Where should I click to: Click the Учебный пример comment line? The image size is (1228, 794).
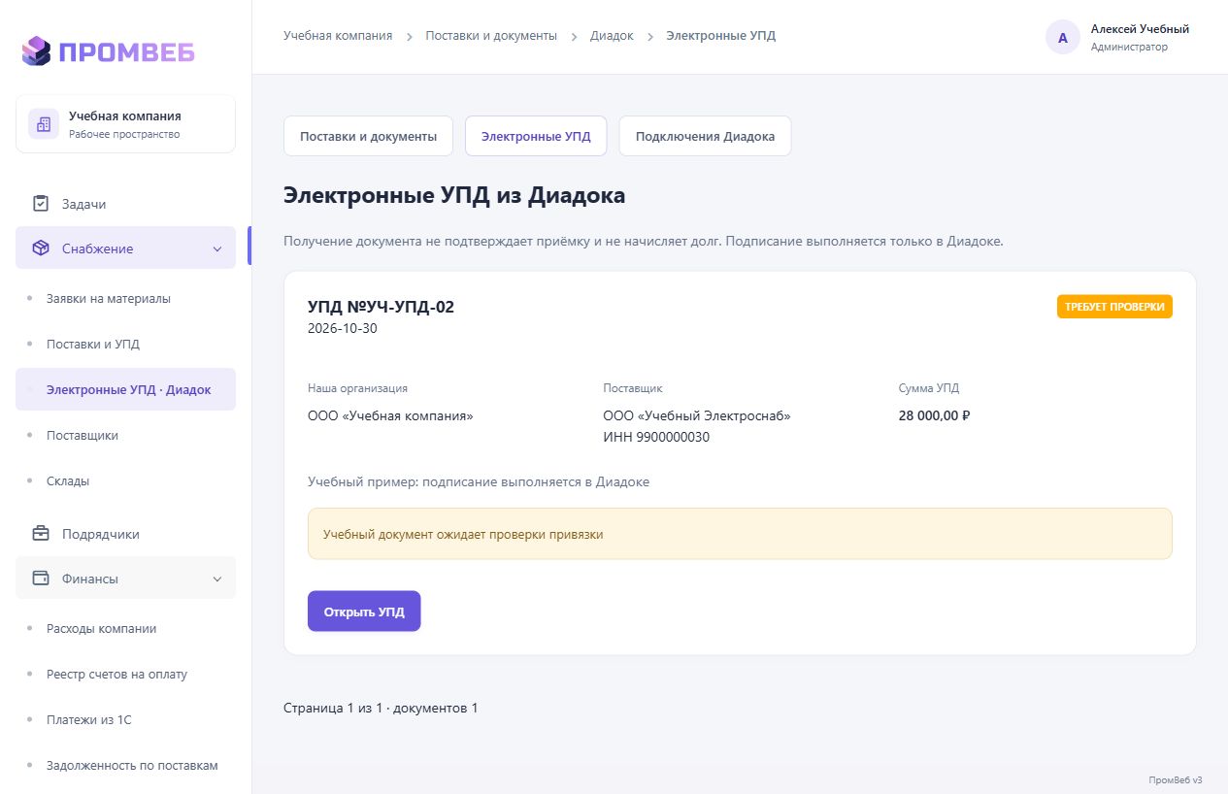point(479,481)
